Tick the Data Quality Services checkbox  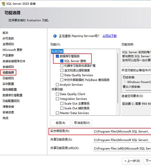tap(62, 75)
